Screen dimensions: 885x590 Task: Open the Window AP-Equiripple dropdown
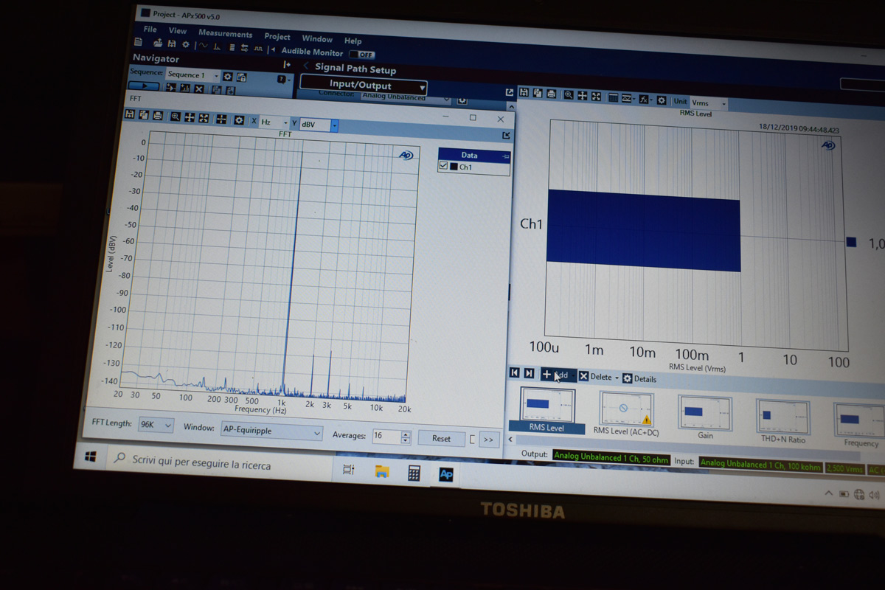coord(271,432)
